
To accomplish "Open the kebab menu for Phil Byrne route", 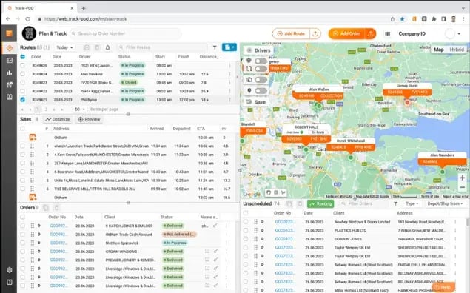I will point(230,99).
